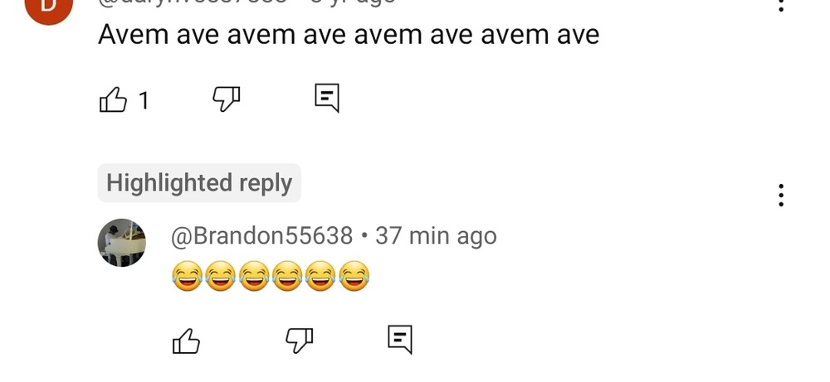Click the first laughing emoji in reply

(x=188, y=276)
